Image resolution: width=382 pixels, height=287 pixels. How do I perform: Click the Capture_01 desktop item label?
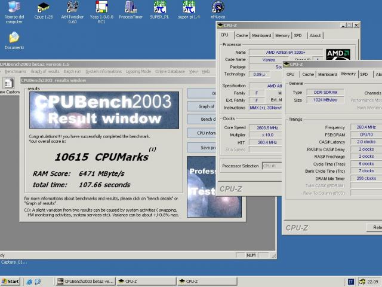point(14,262)
